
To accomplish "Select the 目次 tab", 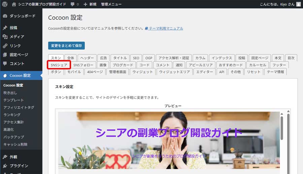I will 291,58.
